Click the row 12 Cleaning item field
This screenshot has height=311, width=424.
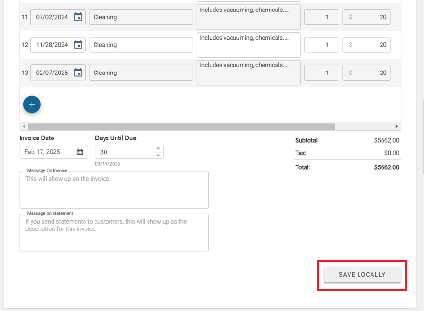pyautogui.click(x=141, y=45)
